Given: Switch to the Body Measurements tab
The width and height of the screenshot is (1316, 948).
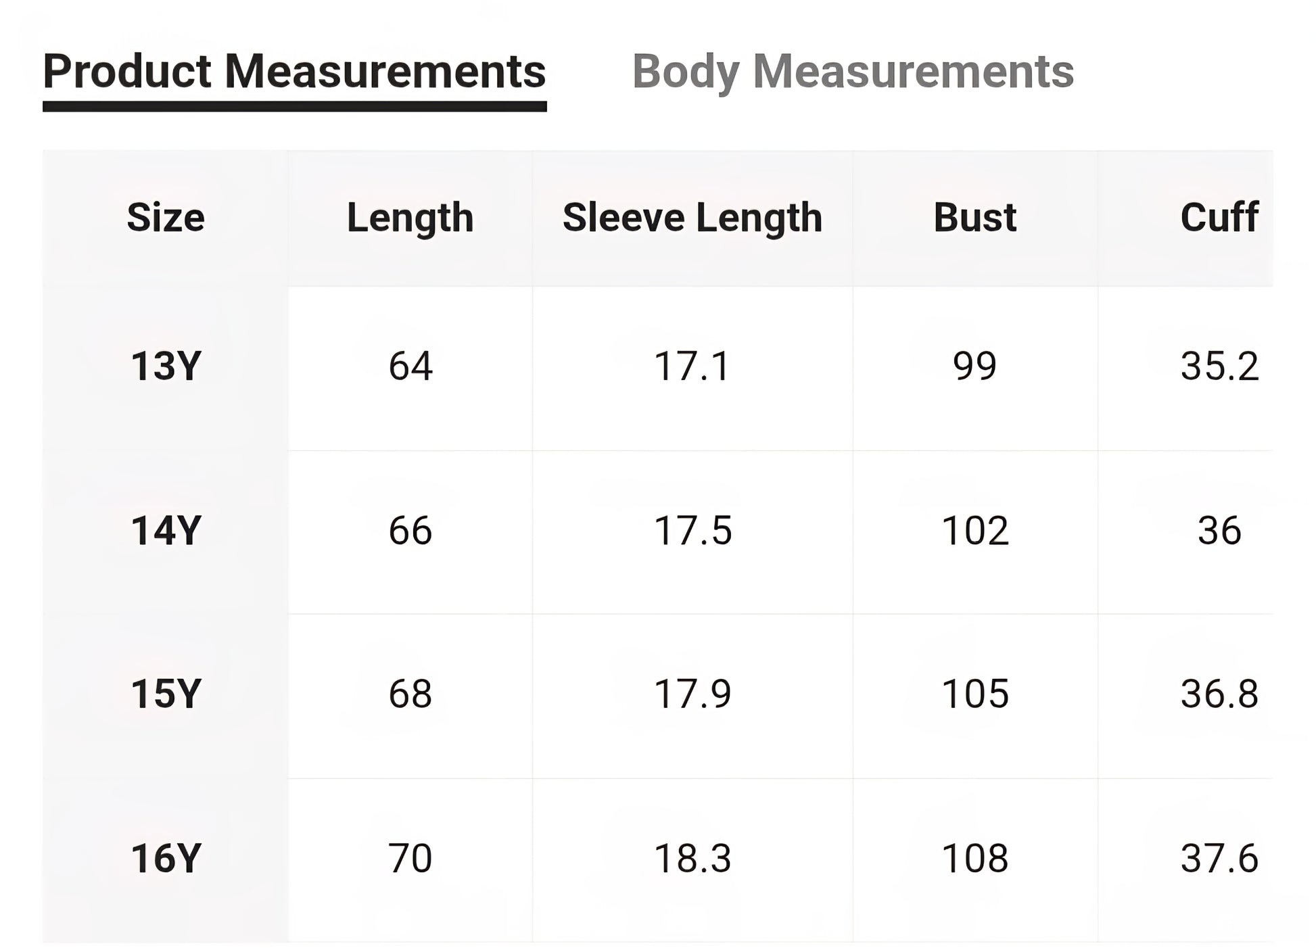Looking at the screenshot, I should (852, 72).
